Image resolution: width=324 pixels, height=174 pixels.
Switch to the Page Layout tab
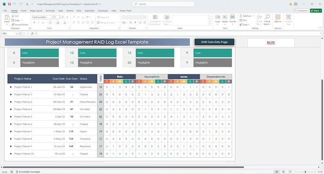coord(36,11)
